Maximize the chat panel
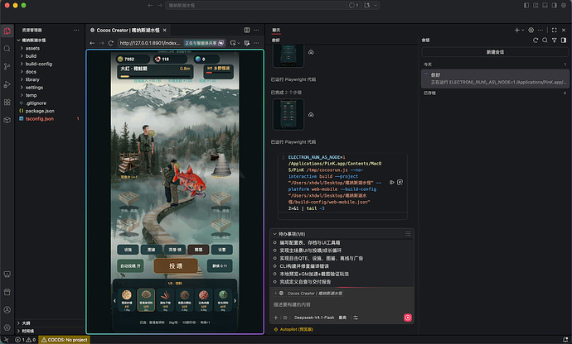The height and width of the screenshot is (344, 572). point(554,31)
